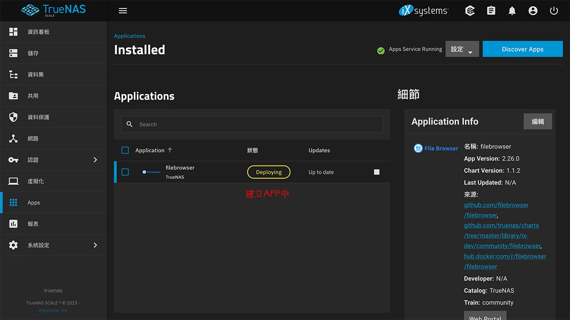Click the hamburger menu icon
The width and height of the screenshot is (570, 320).
click(x=123, y=10)
